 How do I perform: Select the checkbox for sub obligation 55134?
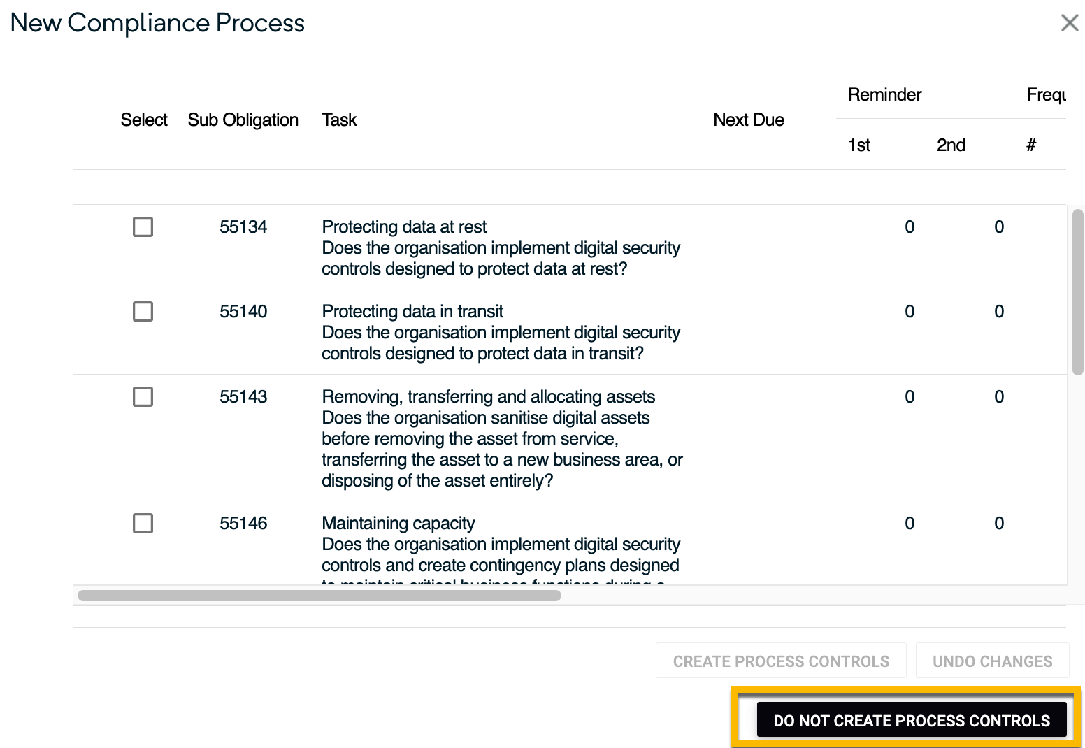(143, 227)
